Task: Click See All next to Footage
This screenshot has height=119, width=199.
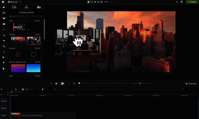Action: (x=37, y=35)
